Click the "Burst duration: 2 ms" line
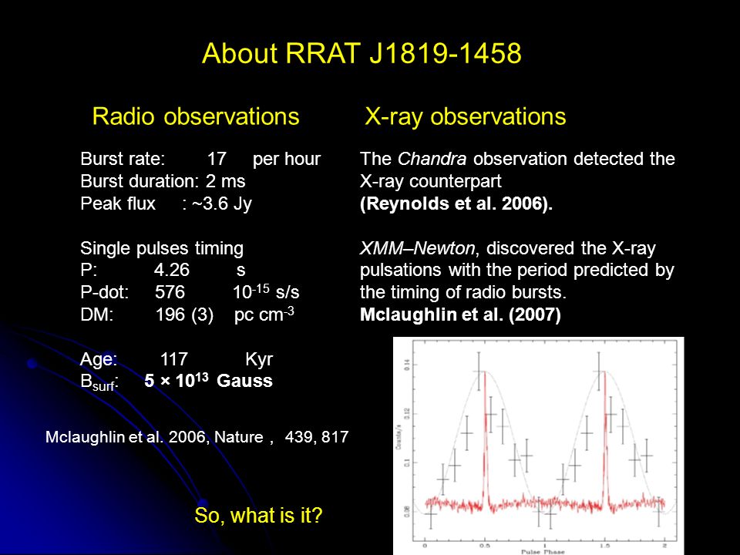The width and height of the screenshot is (740, 555). coord(163,181)
